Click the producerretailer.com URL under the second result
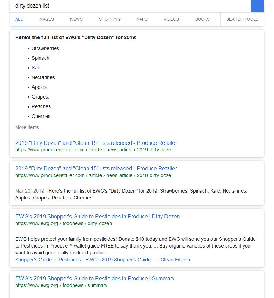The width and height of the screenshot is (274, 298). [x=95, y=175]
